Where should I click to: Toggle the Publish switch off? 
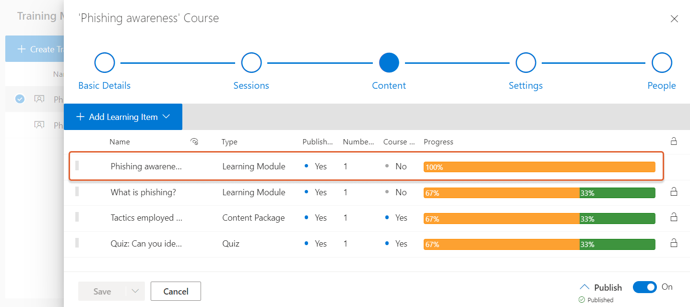click(x=644, y=287)
